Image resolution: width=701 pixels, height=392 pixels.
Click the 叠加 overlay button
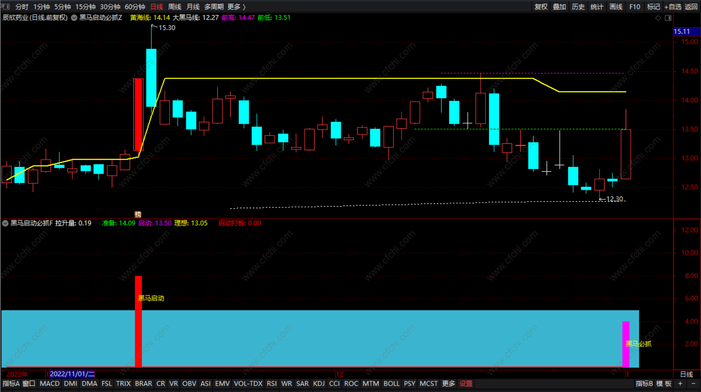click(559, 7)
